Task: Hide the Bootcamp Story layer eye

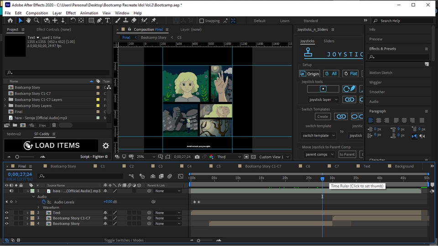Action: click(6, 224)
